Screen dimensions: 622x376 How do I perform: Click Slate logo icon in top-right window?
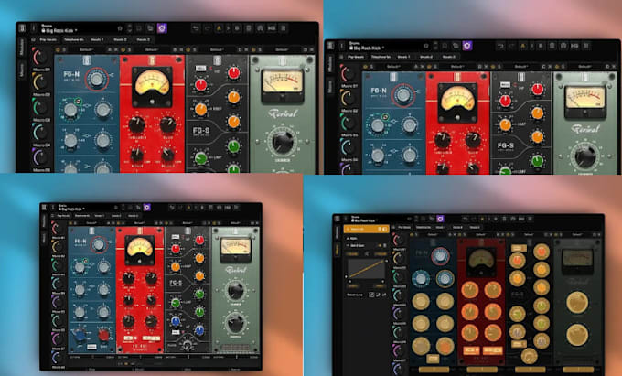pyautogui.click(x=330, y=46)
